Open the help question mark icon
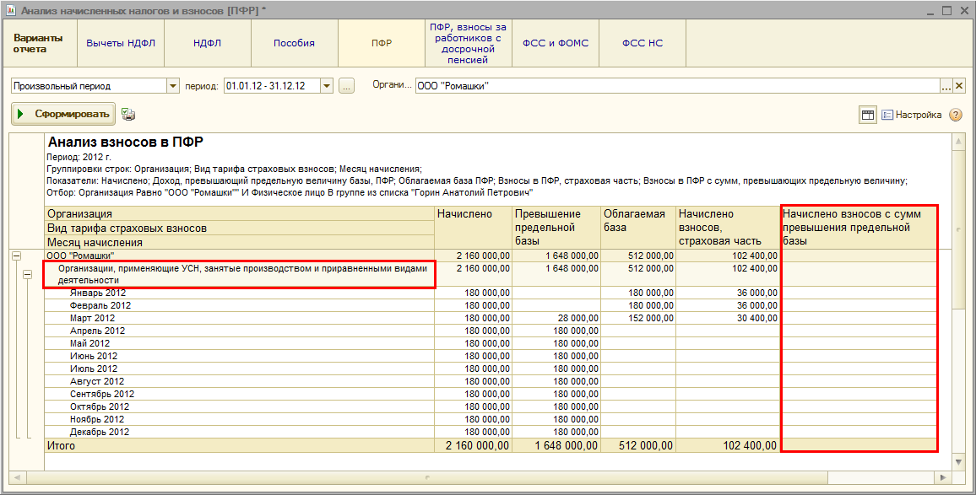 coord(956,115)
